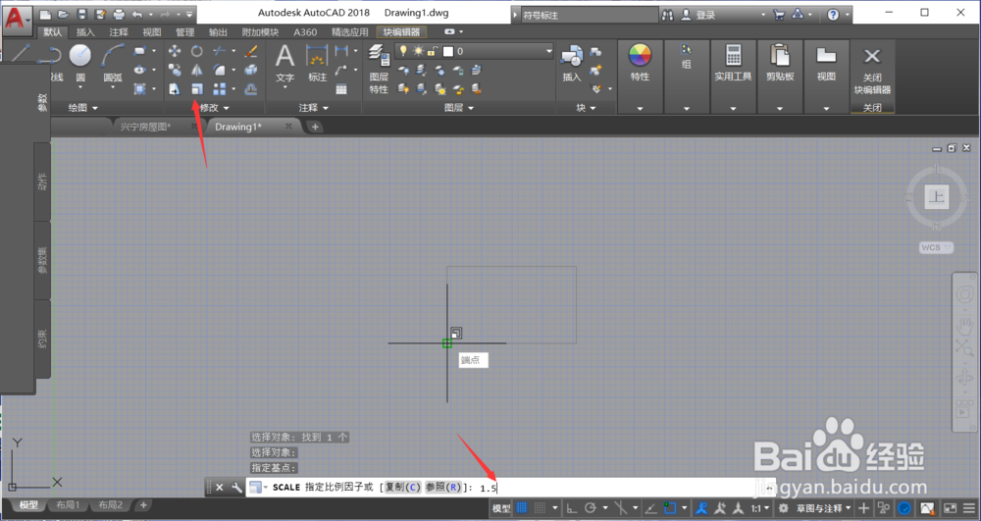
Task: Toggle drawing grid display in status bar
Action: (522, 508)
